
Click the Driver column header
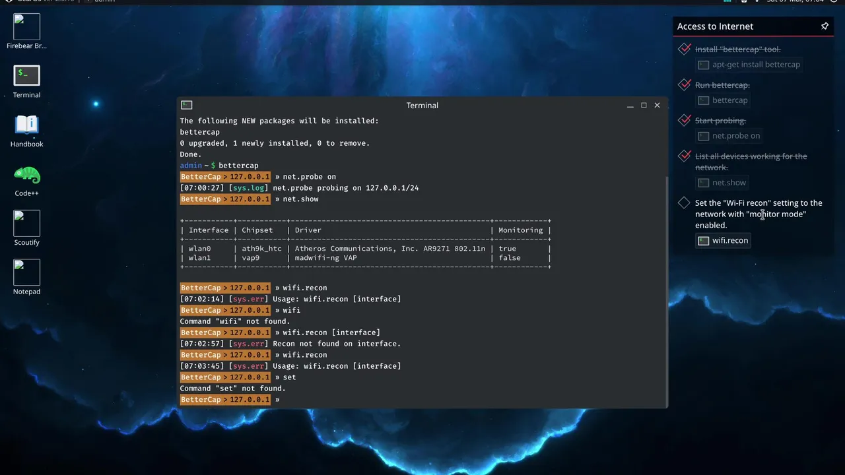point(308,230)
